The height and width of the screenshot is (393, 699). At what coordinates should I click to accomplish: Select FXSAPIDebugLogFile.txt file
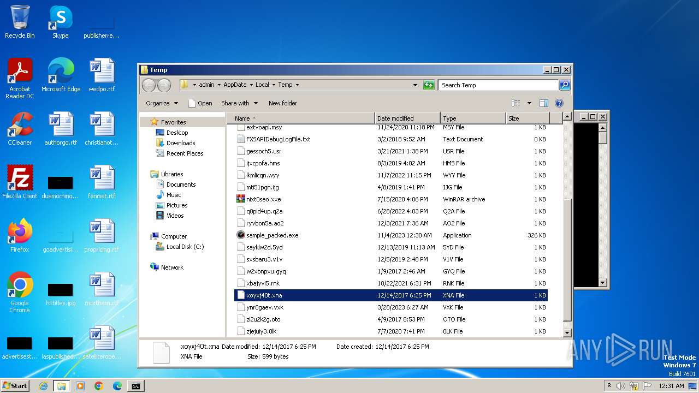point(391,139)
